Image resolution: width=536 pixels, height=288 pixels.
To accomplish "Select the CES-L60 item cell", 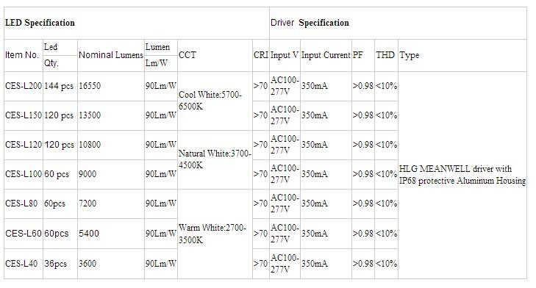I will (x=24, y=234).
